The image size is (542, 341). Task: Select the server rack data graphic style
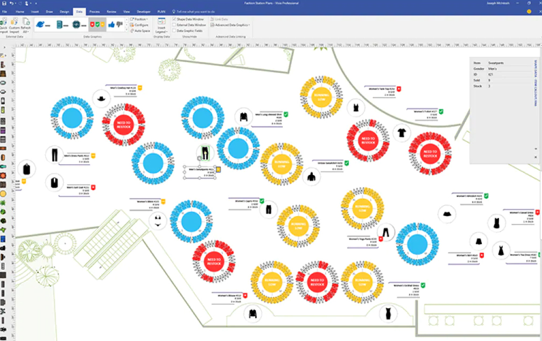coord(62,25)
